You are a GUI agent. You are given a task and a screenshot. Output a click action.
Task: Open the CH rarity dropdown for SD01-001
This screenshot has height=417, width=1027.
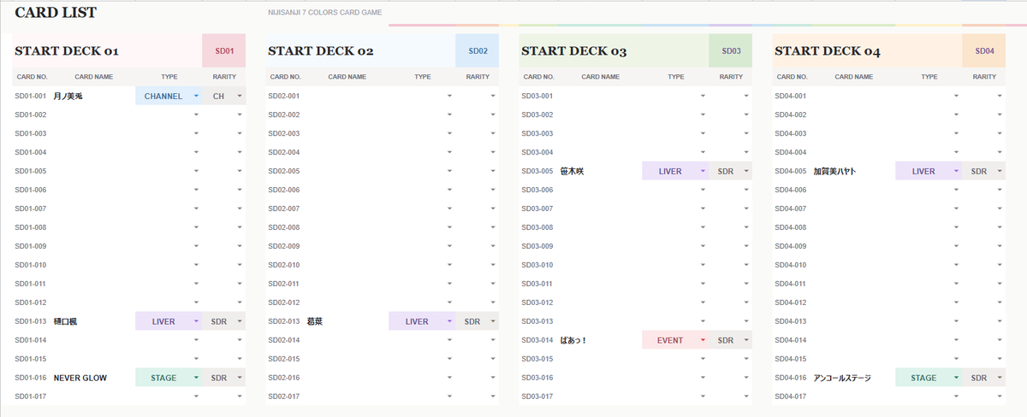[x=225, y=96]
